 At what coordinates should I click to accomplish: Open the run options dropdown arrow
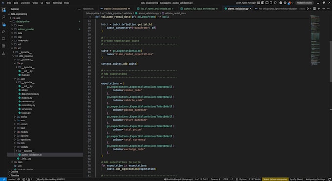coord(311,9)
